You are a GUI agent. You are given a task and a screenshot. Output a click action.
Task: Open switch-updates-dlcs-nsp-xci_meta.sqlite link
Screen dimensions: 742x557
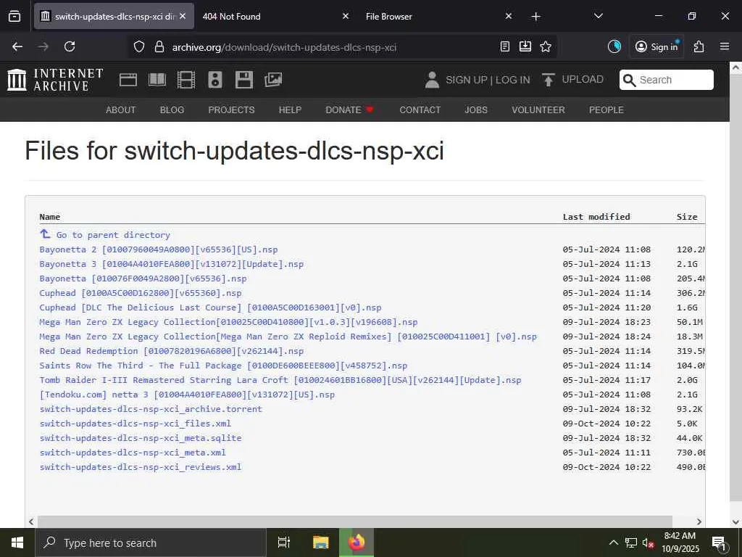coord(141,437)
